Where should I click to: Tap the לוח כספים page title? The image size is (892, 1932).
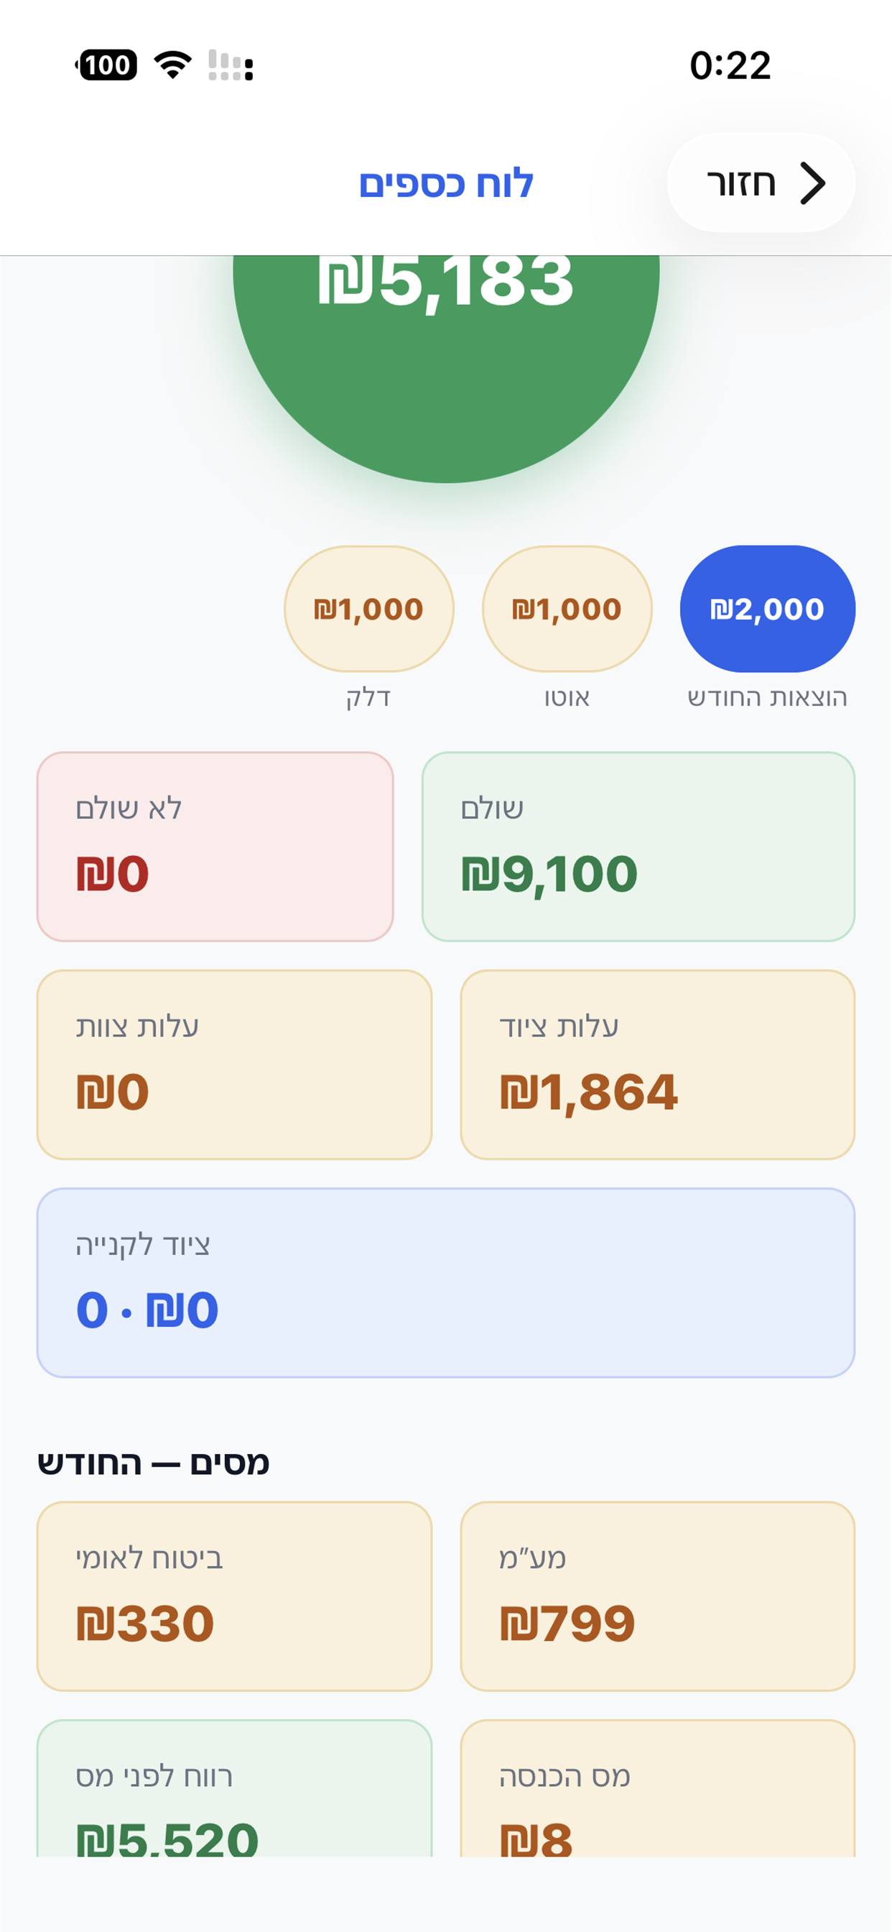click(446, 184)
